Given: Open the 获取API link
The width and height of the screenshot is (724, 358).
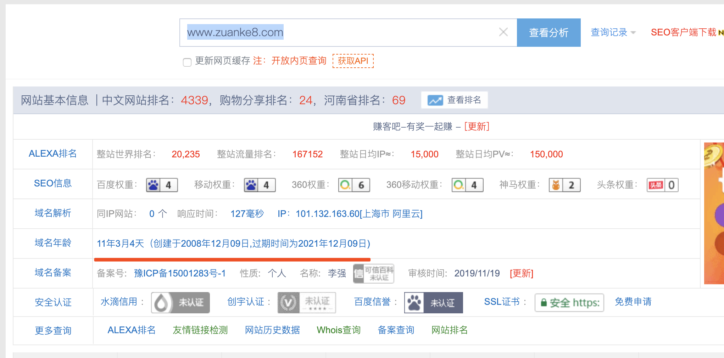Looking at the screenshot, I should (x=353, y=61).
